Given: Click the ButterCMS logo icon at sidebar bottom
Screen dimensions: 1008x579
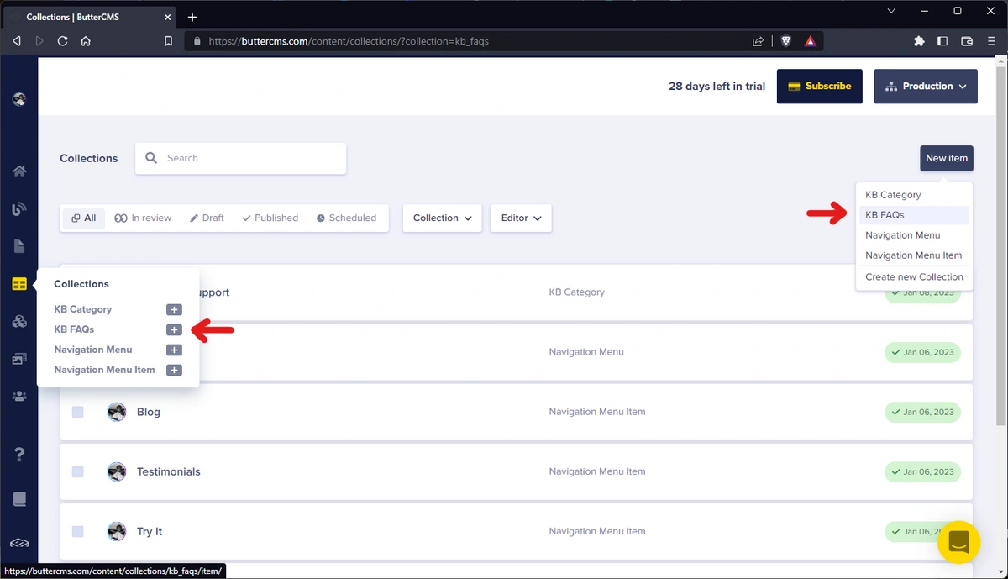Looking at the screenshot, I should point(19,544).
